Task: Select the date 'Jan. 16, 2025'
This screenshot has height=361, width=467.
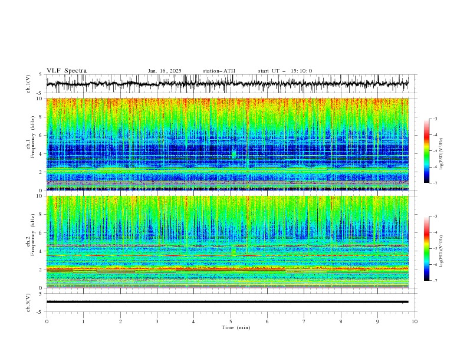Action: [x=165, y=71]
